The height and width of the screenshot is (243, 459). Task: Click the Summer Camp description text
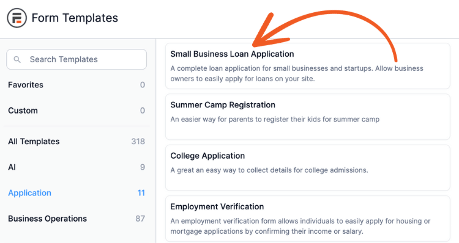click(x=275, y=119)
